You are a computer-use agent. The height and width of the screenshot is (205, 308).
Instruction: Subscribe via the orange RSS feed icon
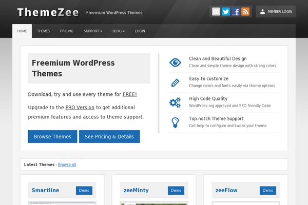point(245,12)
